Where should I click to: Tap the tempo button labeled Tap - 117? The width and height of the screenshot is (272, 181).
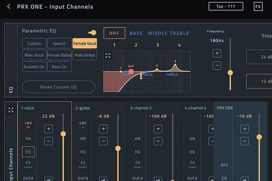click(x=226, y=7)
